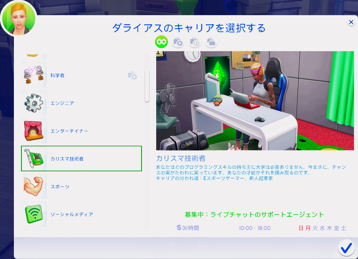This screenshot has height=259, width=358.
Task: Click the active career badge beside 科学者
Action: [x=132, y=75]
